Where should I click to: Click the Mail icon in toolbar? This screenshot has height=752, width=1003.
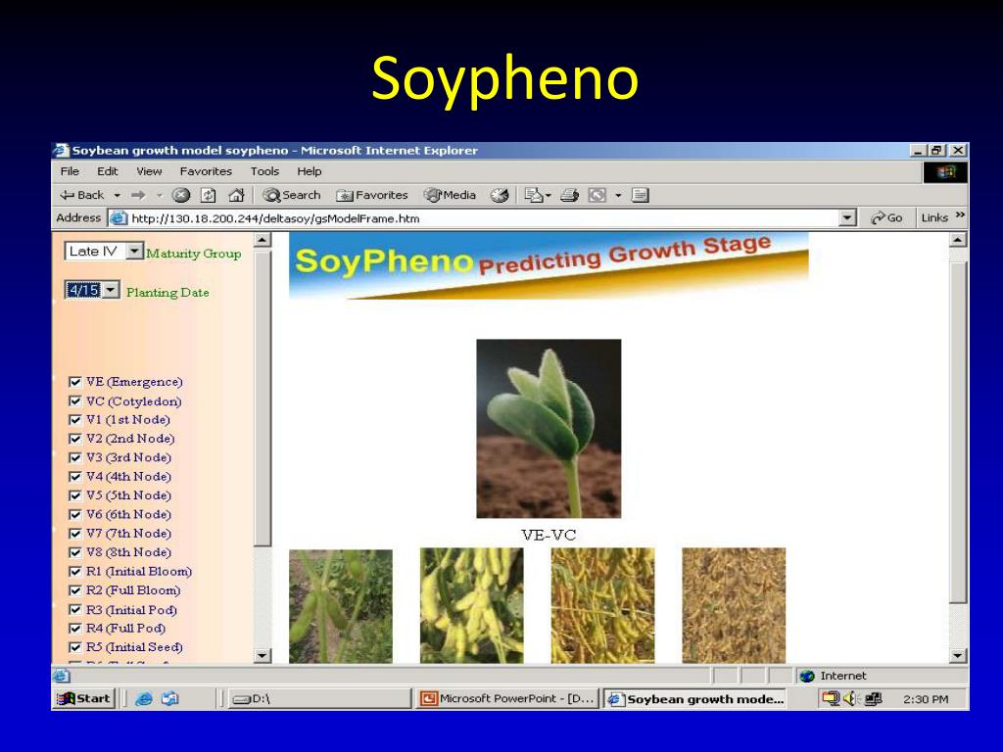(x=533, y=195)
